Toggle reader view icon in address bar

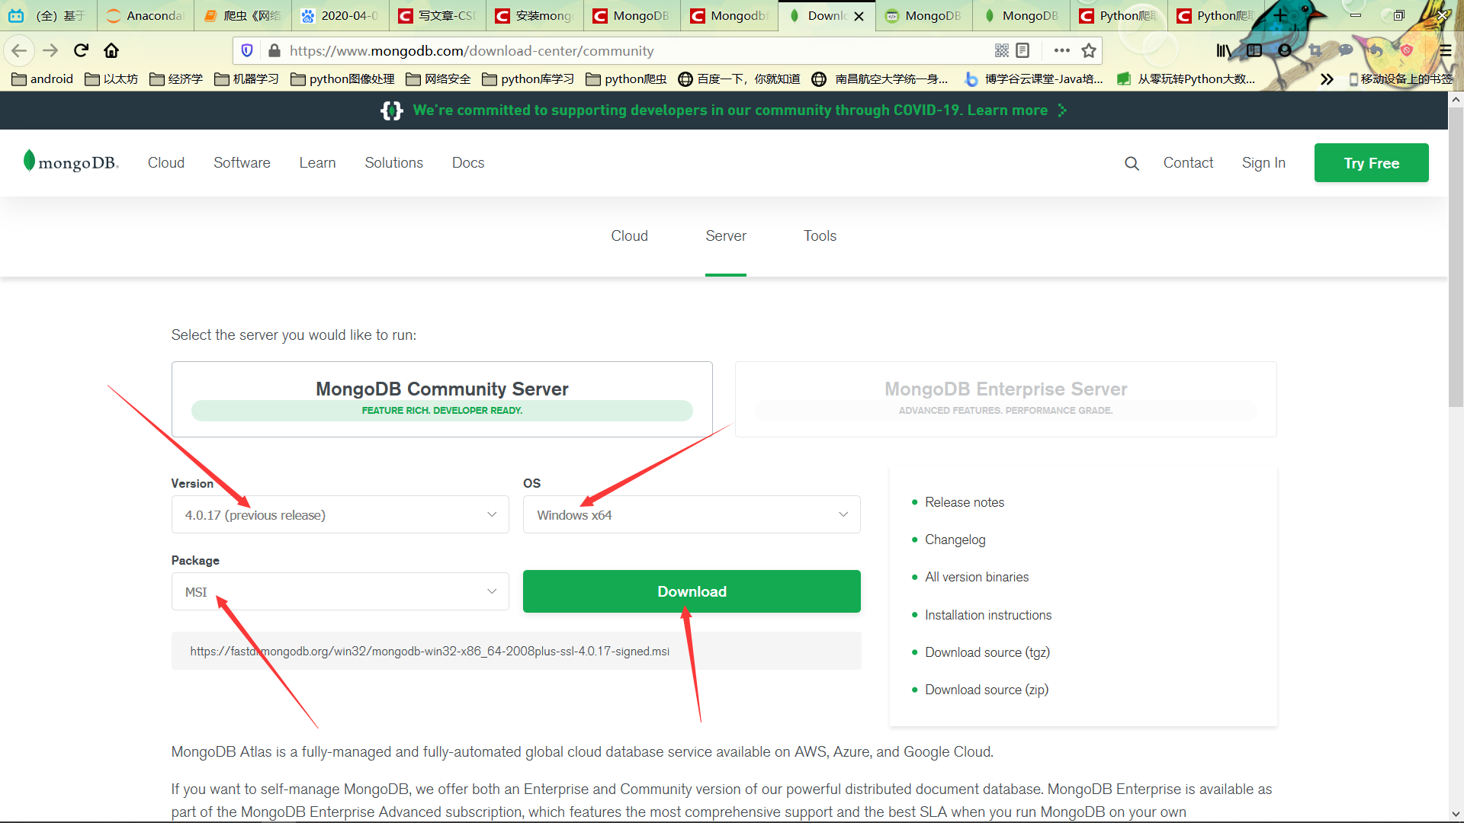1023,50
